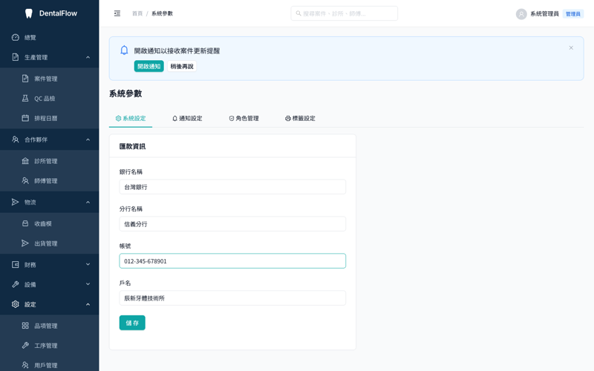Click the 開啟通知 button
The image size is (594, 371).
(149, 66)
